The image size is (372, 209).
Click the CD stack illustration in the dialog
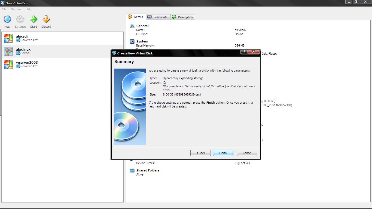pos(130,106)
